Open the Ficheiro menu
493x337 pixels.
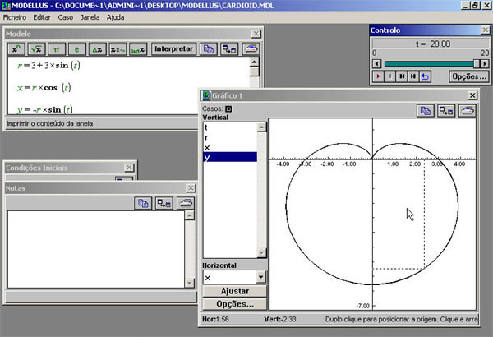[15, 17]
